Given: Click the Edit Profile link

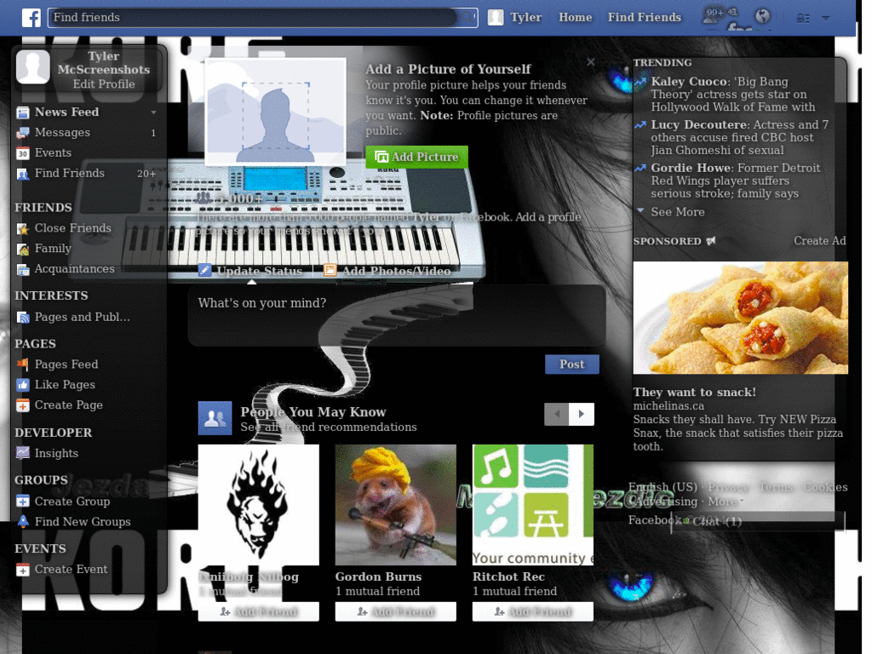Looking at the screenshot, I should (103, 84).
